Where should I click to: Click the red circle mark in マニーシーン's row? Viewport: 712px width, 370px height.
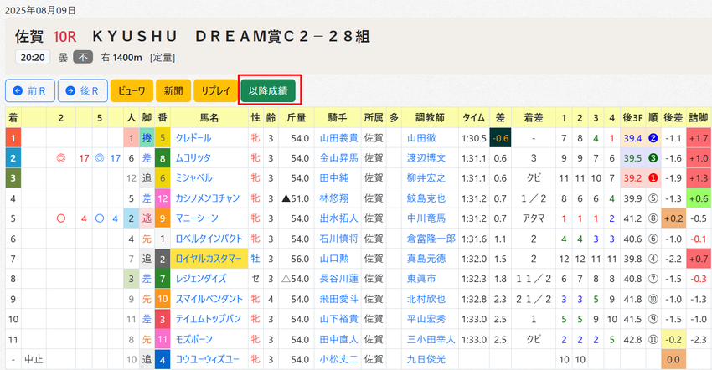click(61, 218)
